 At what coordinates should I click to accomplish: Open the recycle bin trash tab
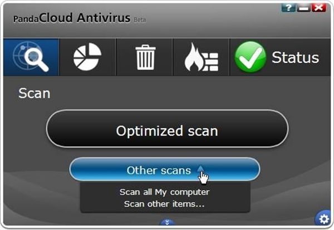[145, 57]
